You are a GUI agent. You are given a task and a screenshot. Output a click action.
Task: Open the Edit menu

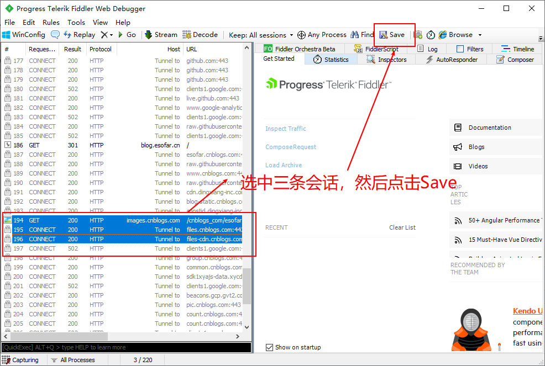[29, 22]
